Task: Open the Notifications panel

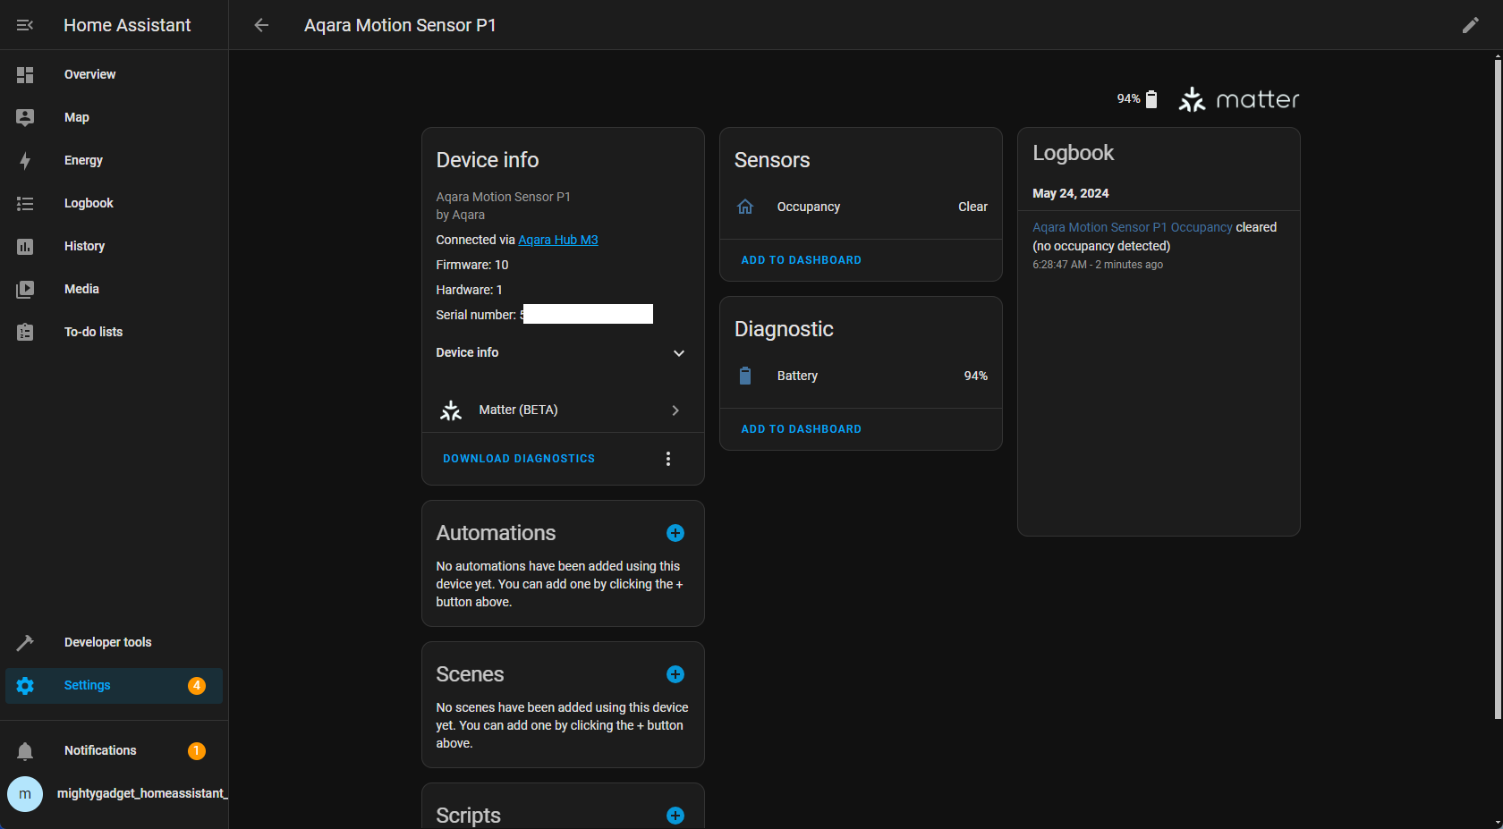Action: (100, 750)
